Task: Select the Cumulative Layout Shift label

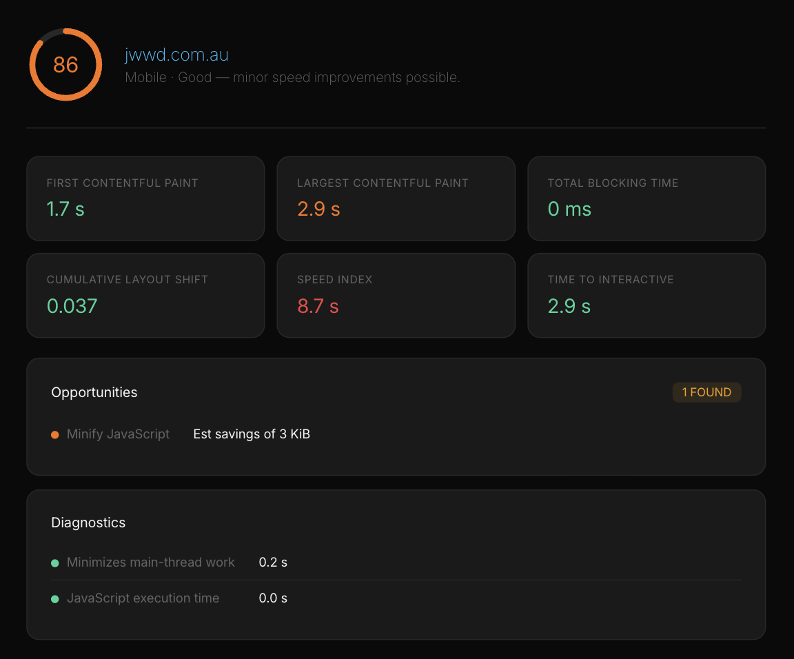Action: 127,280
